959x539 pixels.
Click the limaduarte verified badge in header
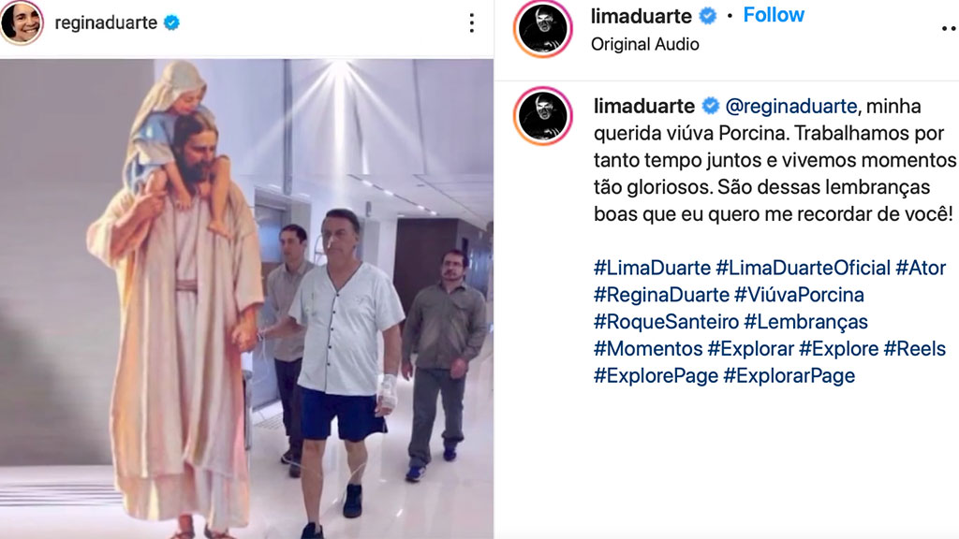[708, 16]
